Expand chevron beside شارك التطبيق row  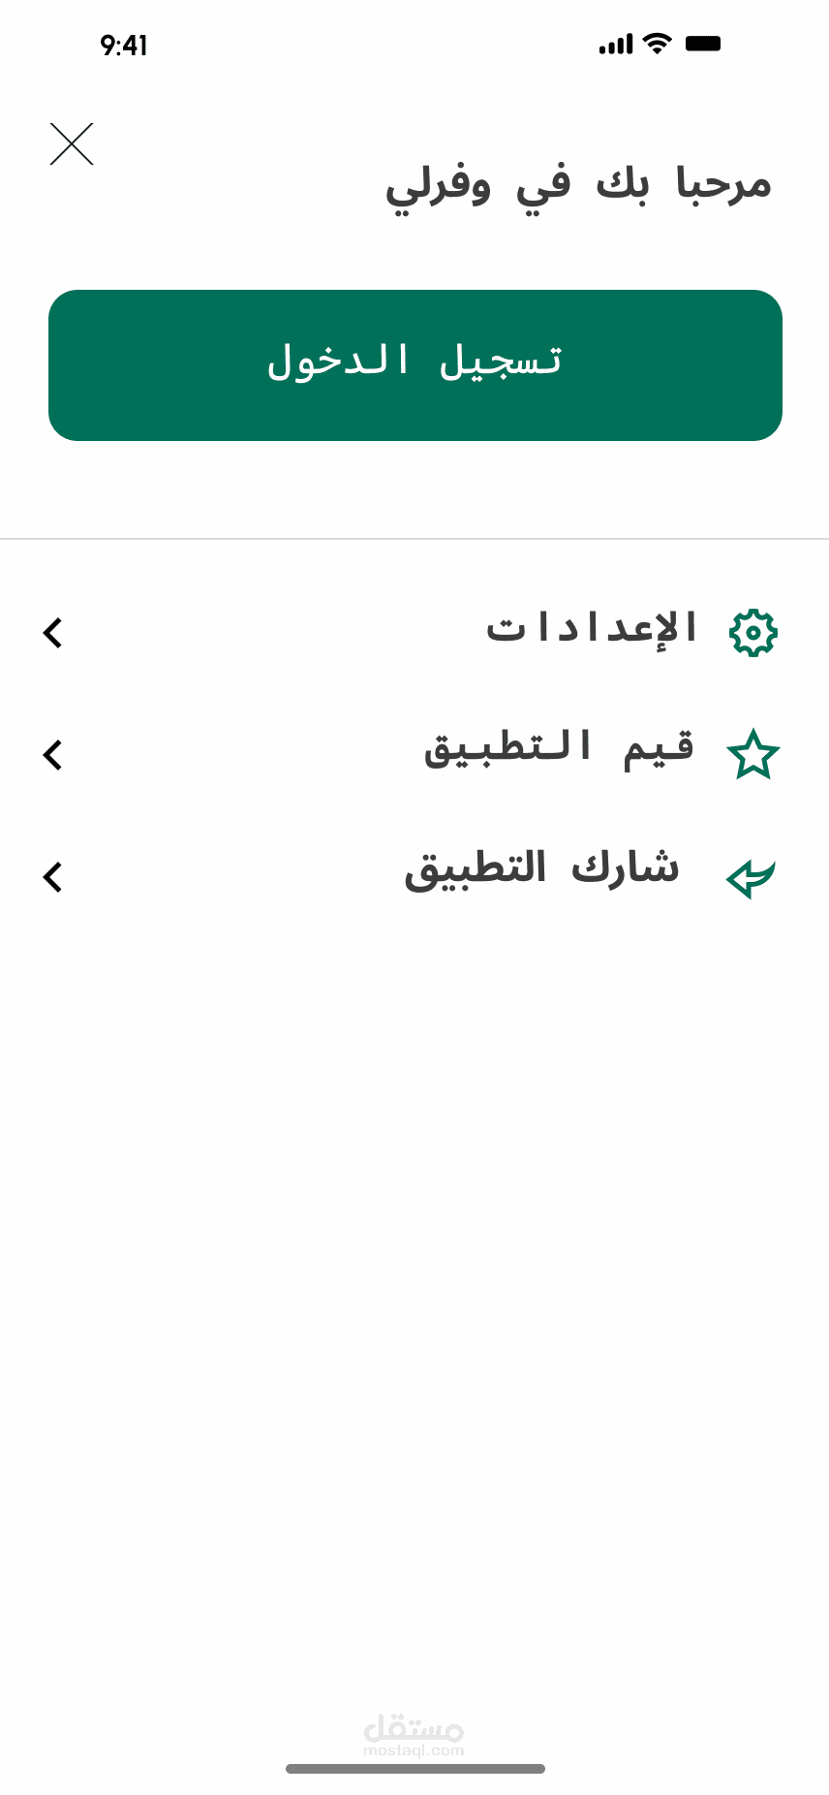click(52, 877)
